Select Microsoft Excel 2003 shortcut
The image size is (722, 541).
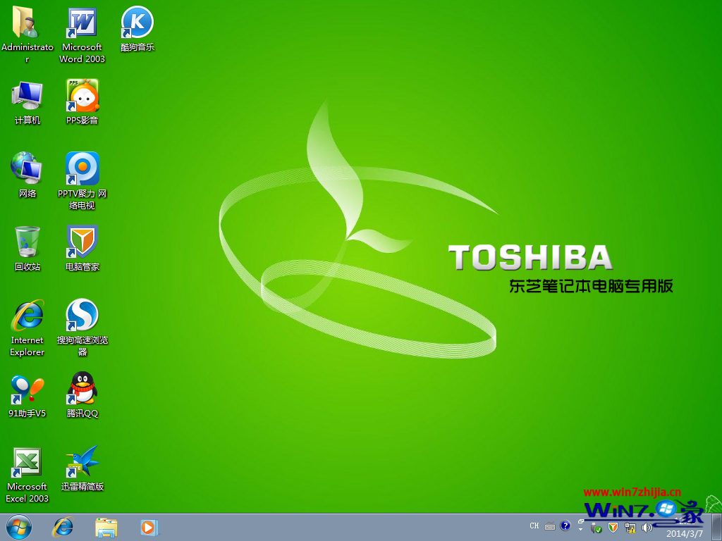point(27,463)
